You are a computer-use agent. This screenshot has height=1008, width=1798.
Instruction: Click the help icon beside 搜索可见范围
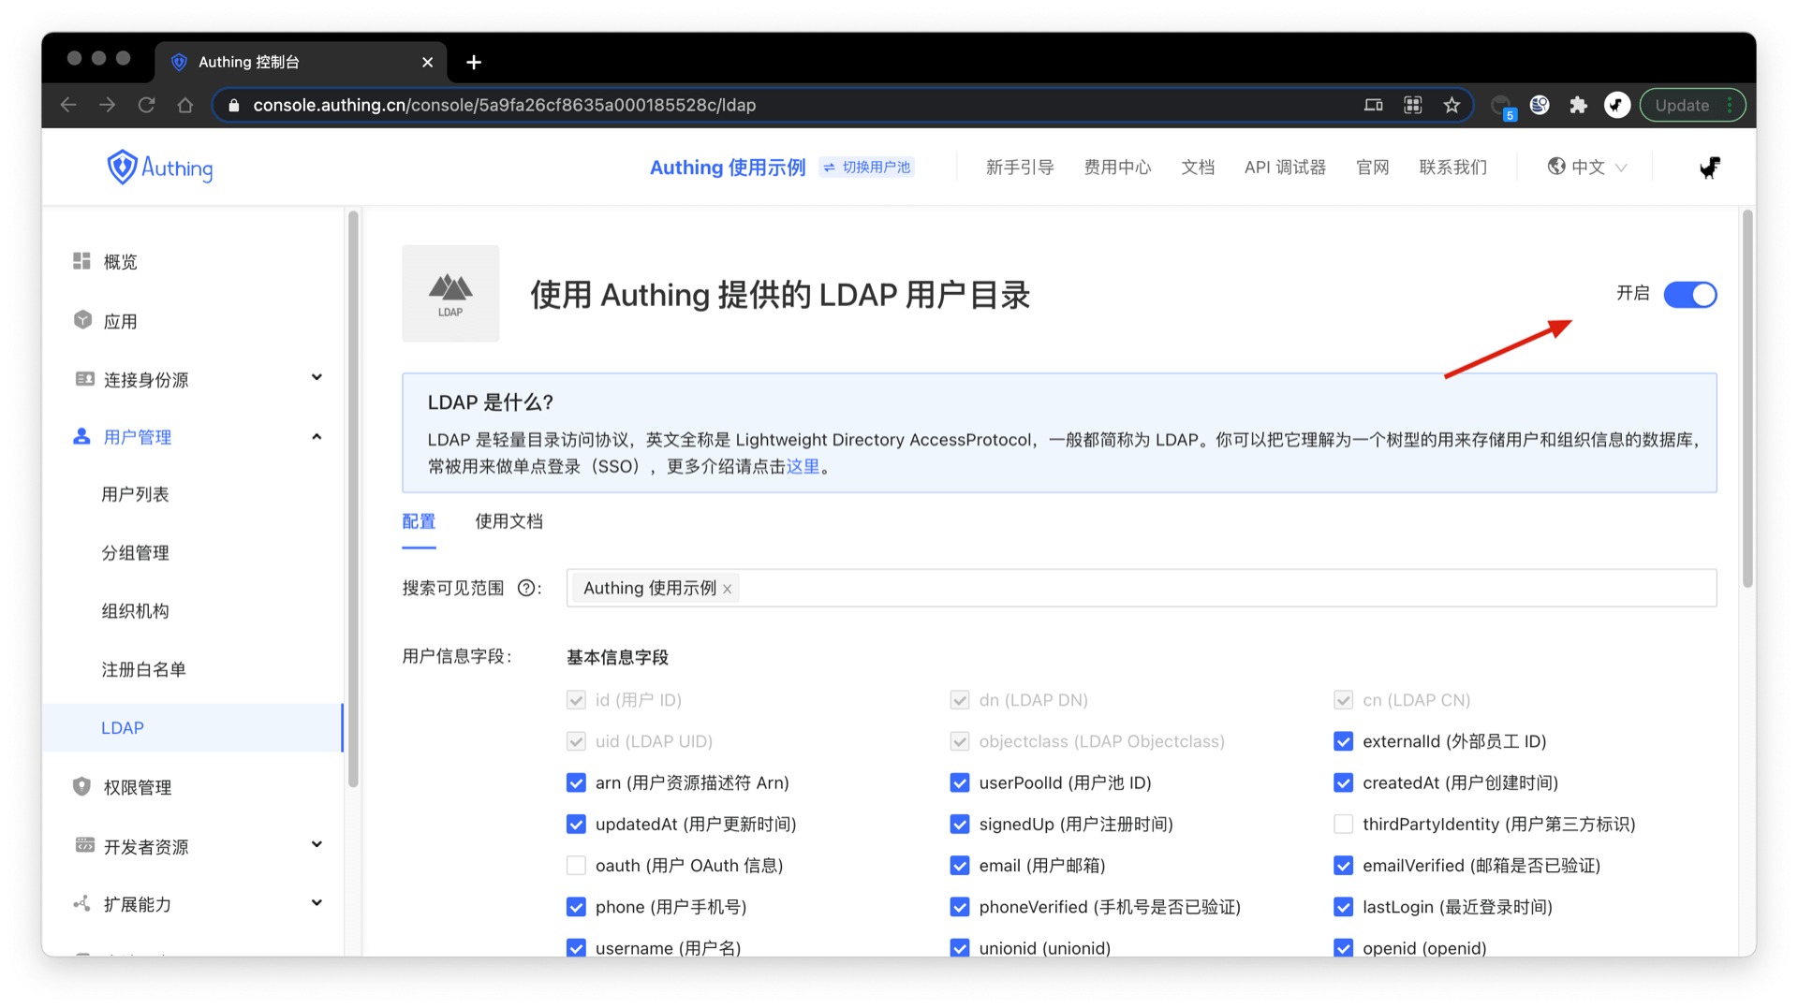point(526,589)
